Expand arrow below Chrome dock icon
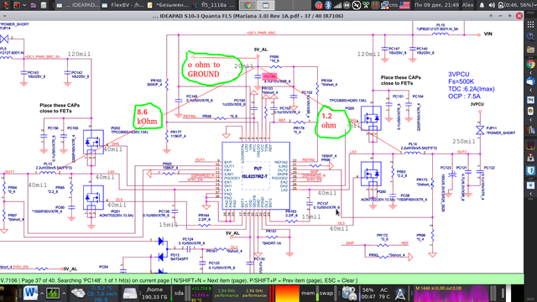The width and height of the screenshot is (537, 302). (x=530, y=73)
